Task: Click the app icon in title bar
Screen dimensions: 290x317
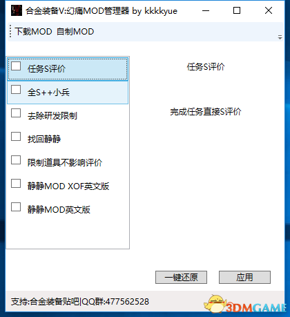Action: (17, 10)
